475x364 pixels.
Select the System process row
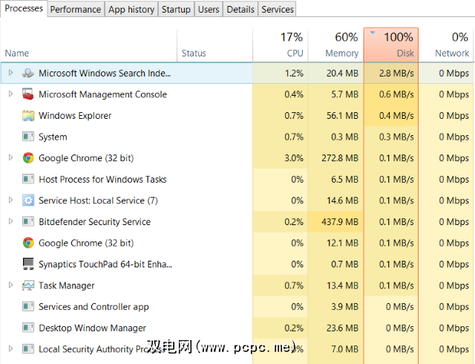click(53, 137)
